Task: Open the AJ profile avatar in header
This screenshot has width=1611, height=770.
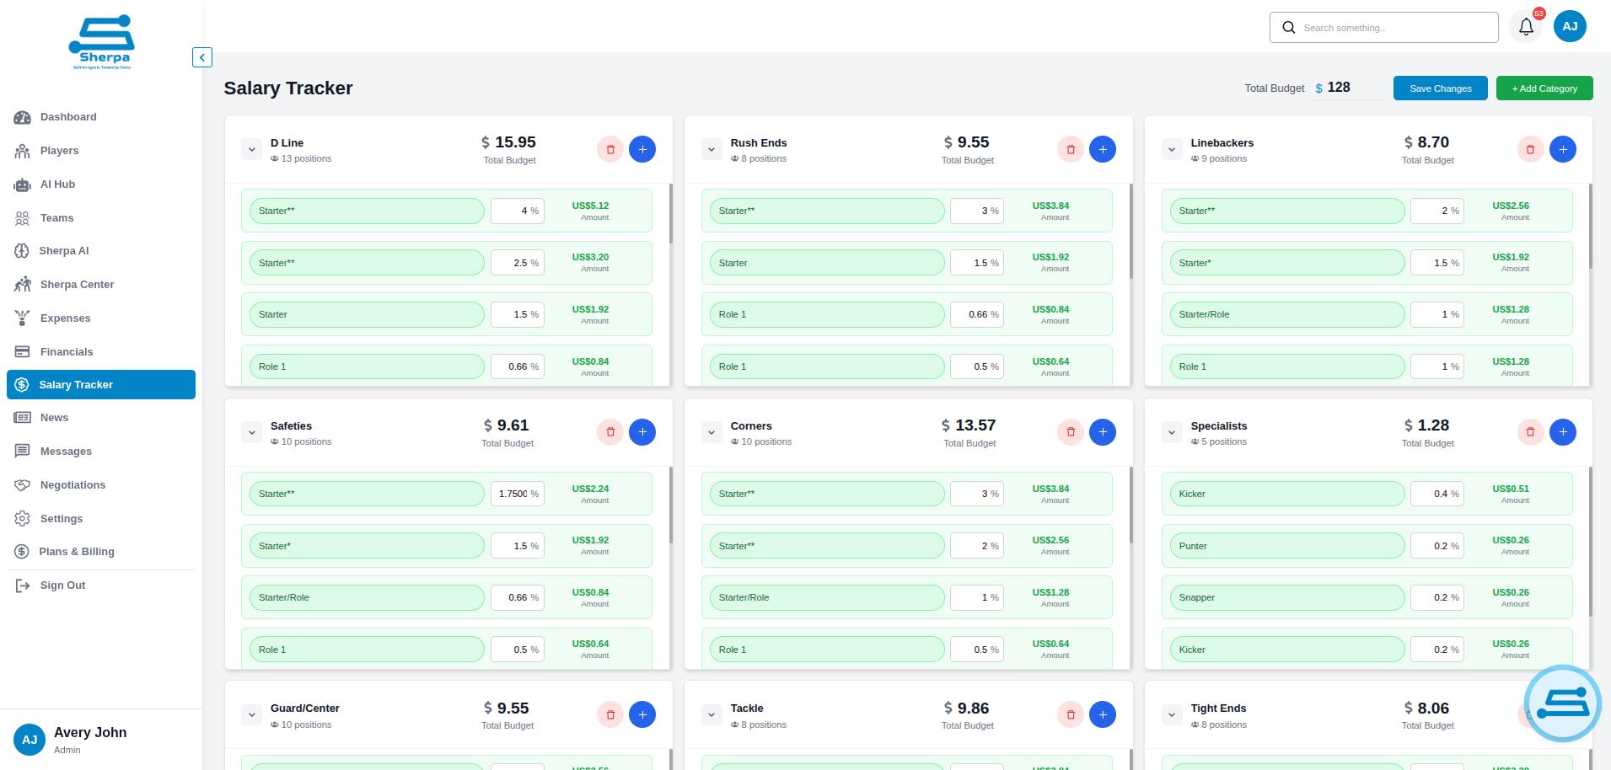Action: click(x=1569, y=27)
